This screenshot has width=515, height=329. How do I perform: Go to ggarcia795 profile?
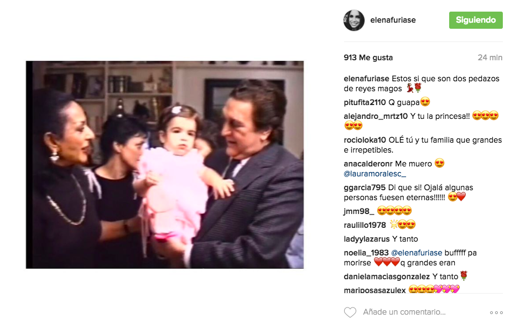(365, 188)
